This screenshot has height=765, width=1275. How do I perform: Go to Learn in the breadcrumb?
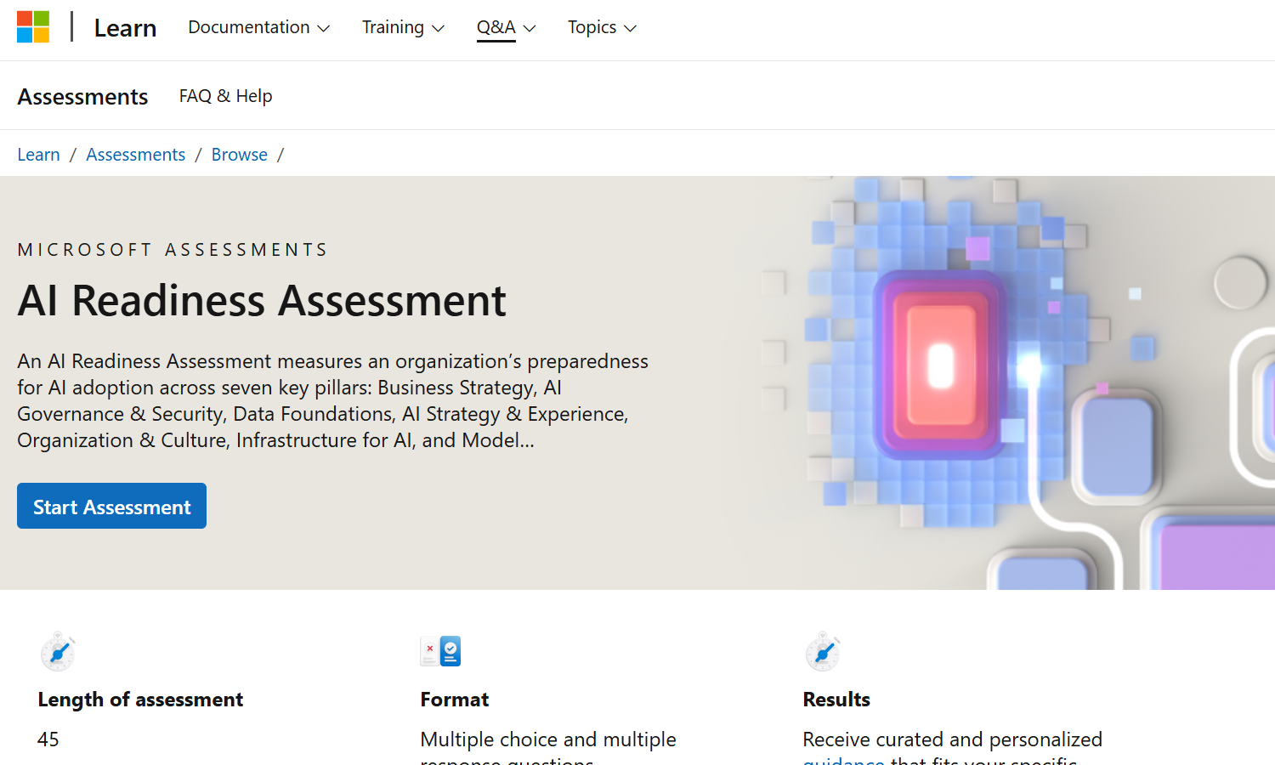(38, 155)
